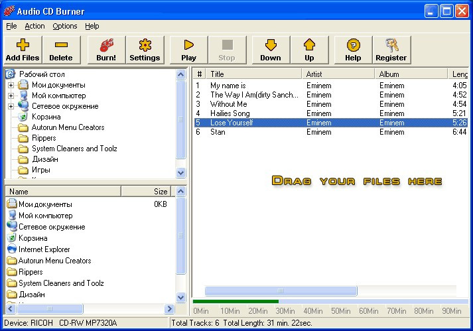The image size is (473, 331).
Task: Click the Add Files toolbar button
Action: (x=23, y=50)
